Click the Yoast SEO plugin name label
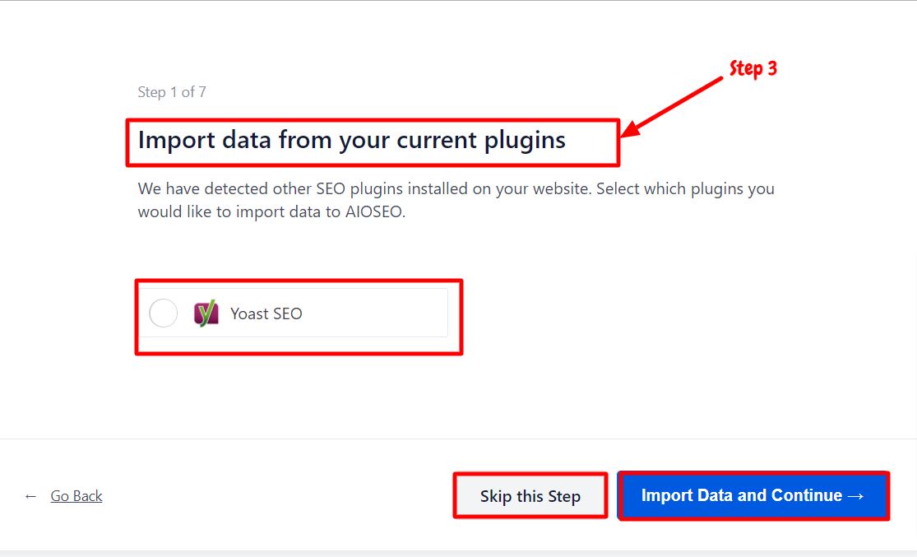 click(266, 313)
